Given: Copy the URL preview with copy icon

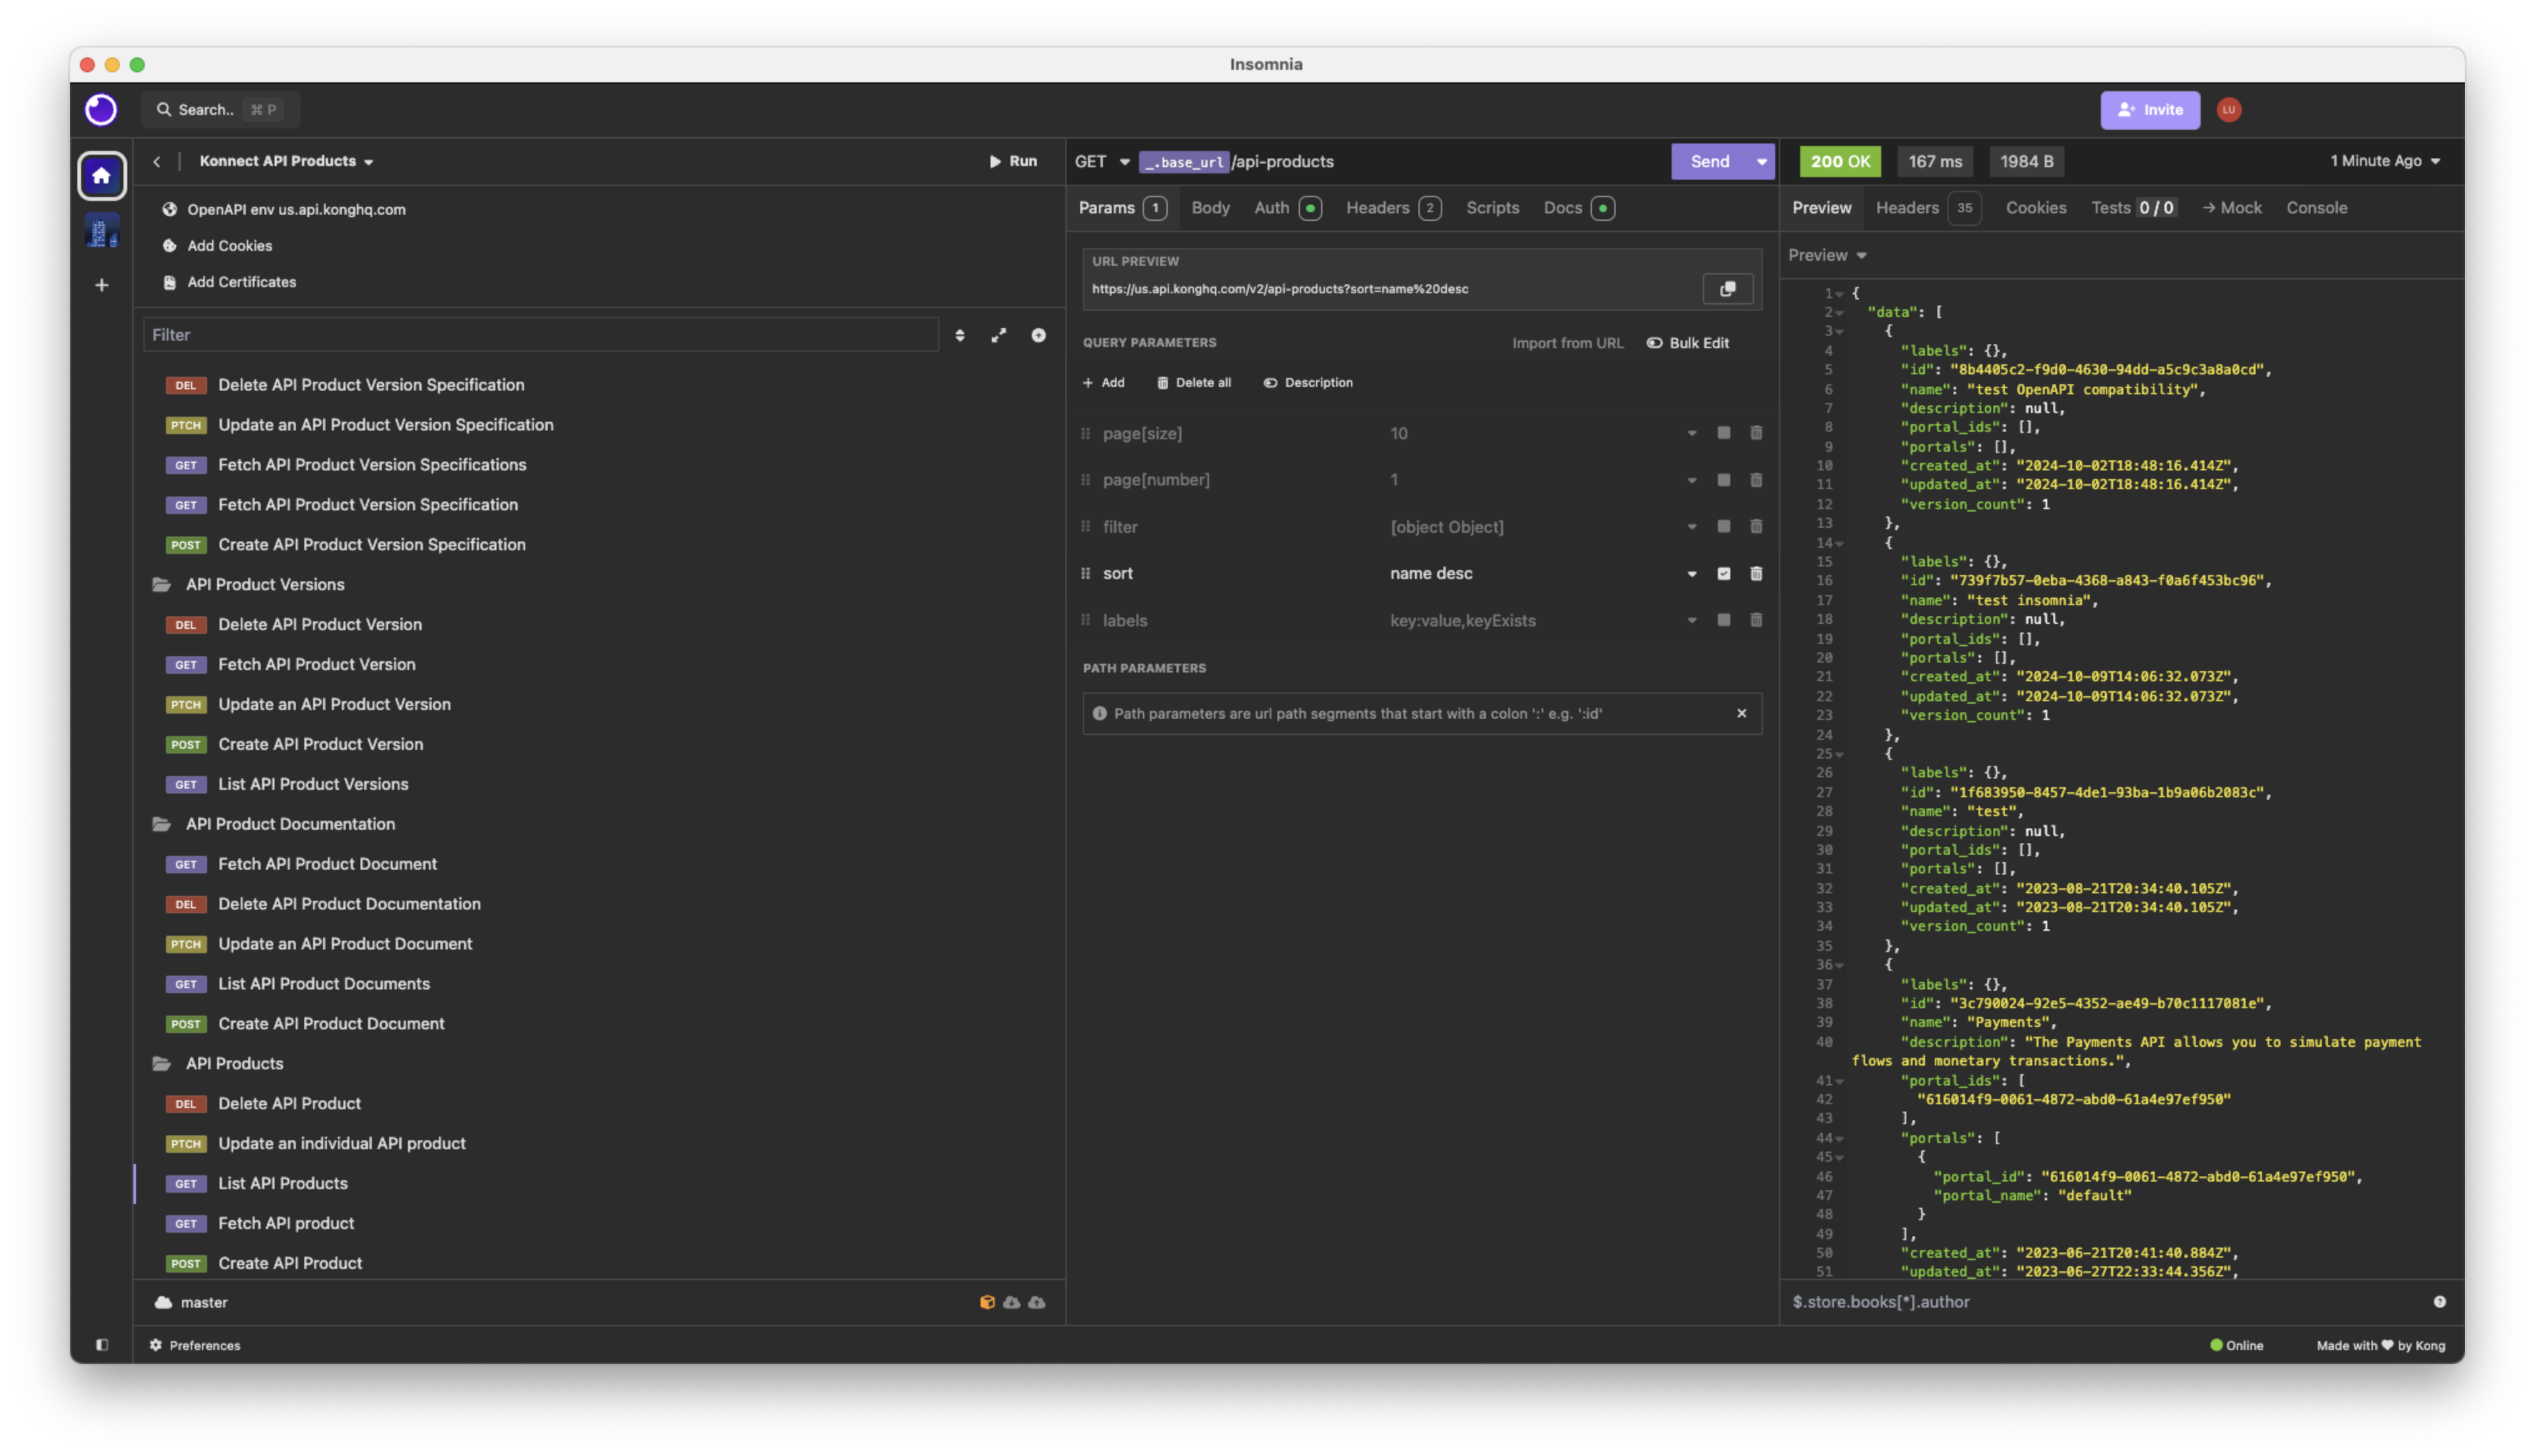Looking at the screenshot, I should 1727,289.
